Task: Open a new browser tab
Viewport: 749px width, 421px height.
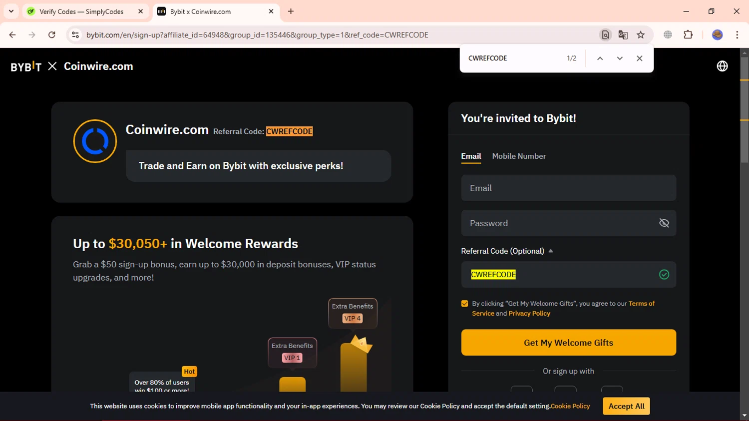Action: [291, 11]
